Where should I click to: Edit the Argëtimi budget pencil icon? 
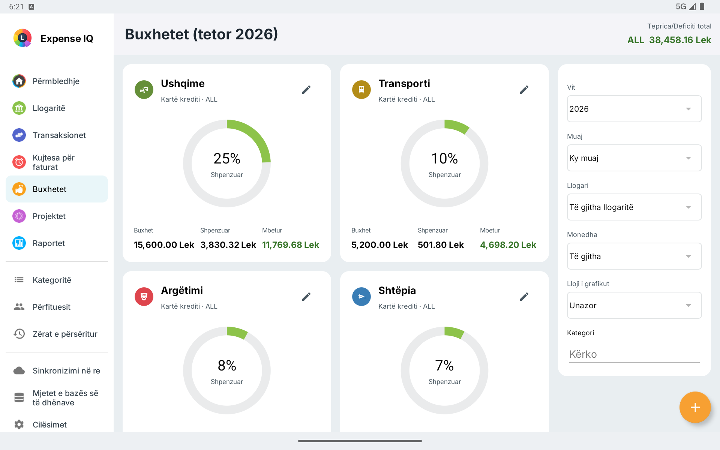[306, 297]
